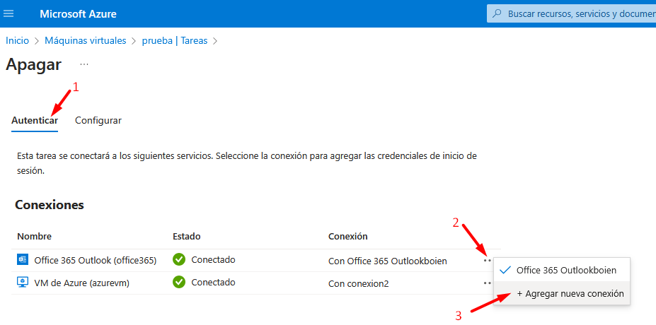
Task: Expand the VM de Azure row ellipsis
Action: (x=487, y=283)
